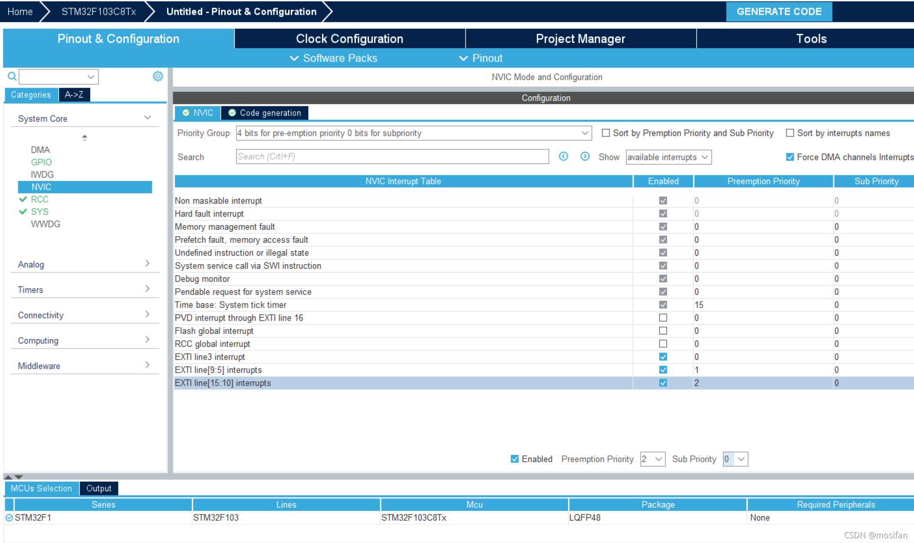Image resolution: width=914 pixels, height=543 pixels.
Task: Click the green check on Code generation tab
Action: click(x=232, y=113)
